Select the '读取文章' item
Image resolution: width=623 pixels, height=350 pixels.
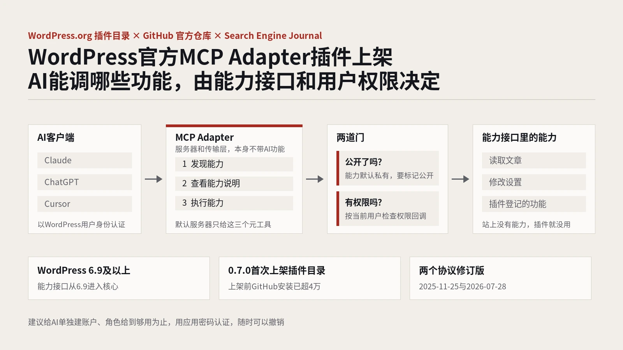(x=534, y=160)
